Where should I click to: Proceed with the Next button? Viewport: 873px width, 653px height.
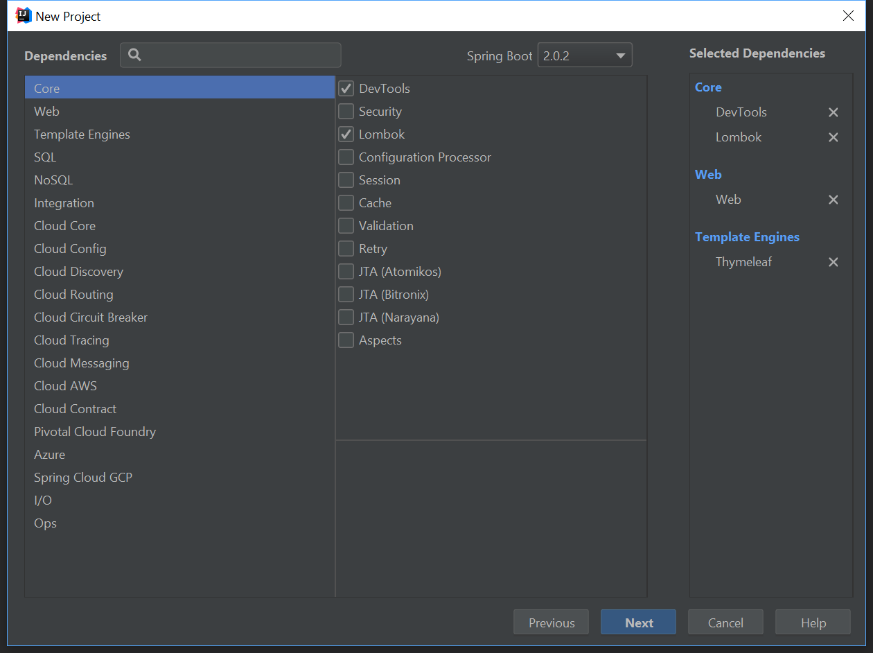coord(639,622)
